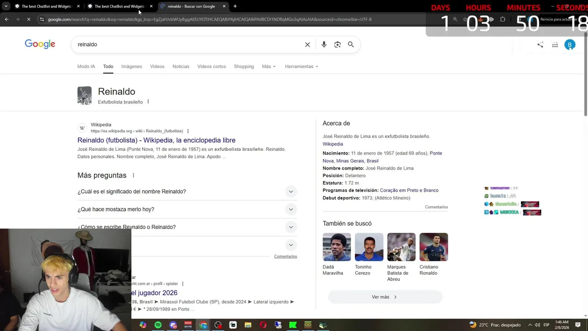Go back with the browser back arrow

tap(6, 19)
